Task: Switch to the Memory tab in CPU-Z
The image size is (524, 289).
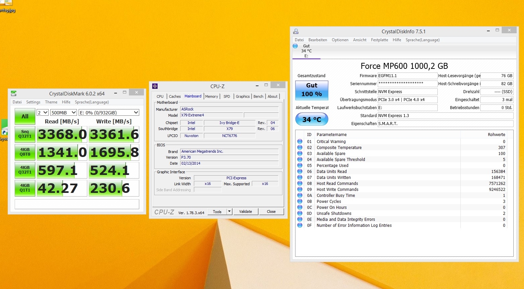Action: pyautogui.click(x=212, y=96)
